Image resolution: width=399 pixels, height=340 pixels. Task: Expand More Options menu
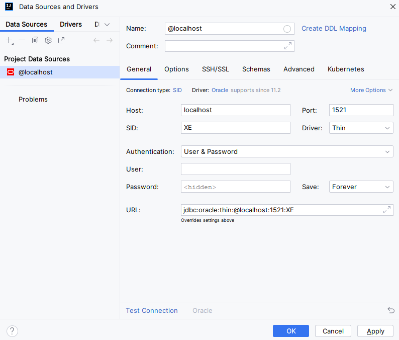(x=371, y=90)
